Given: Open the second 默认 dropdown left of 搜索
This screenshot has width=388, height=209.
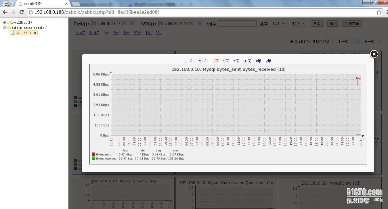Looking at the screenshot, I should coord(298,24).
